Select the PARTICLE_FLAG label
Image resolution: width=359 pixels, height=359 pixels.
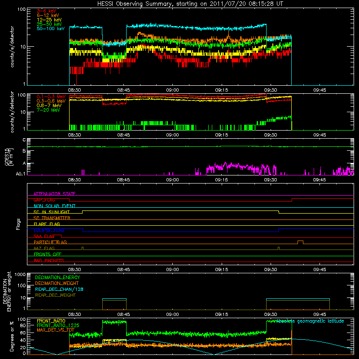click(50, 242)
